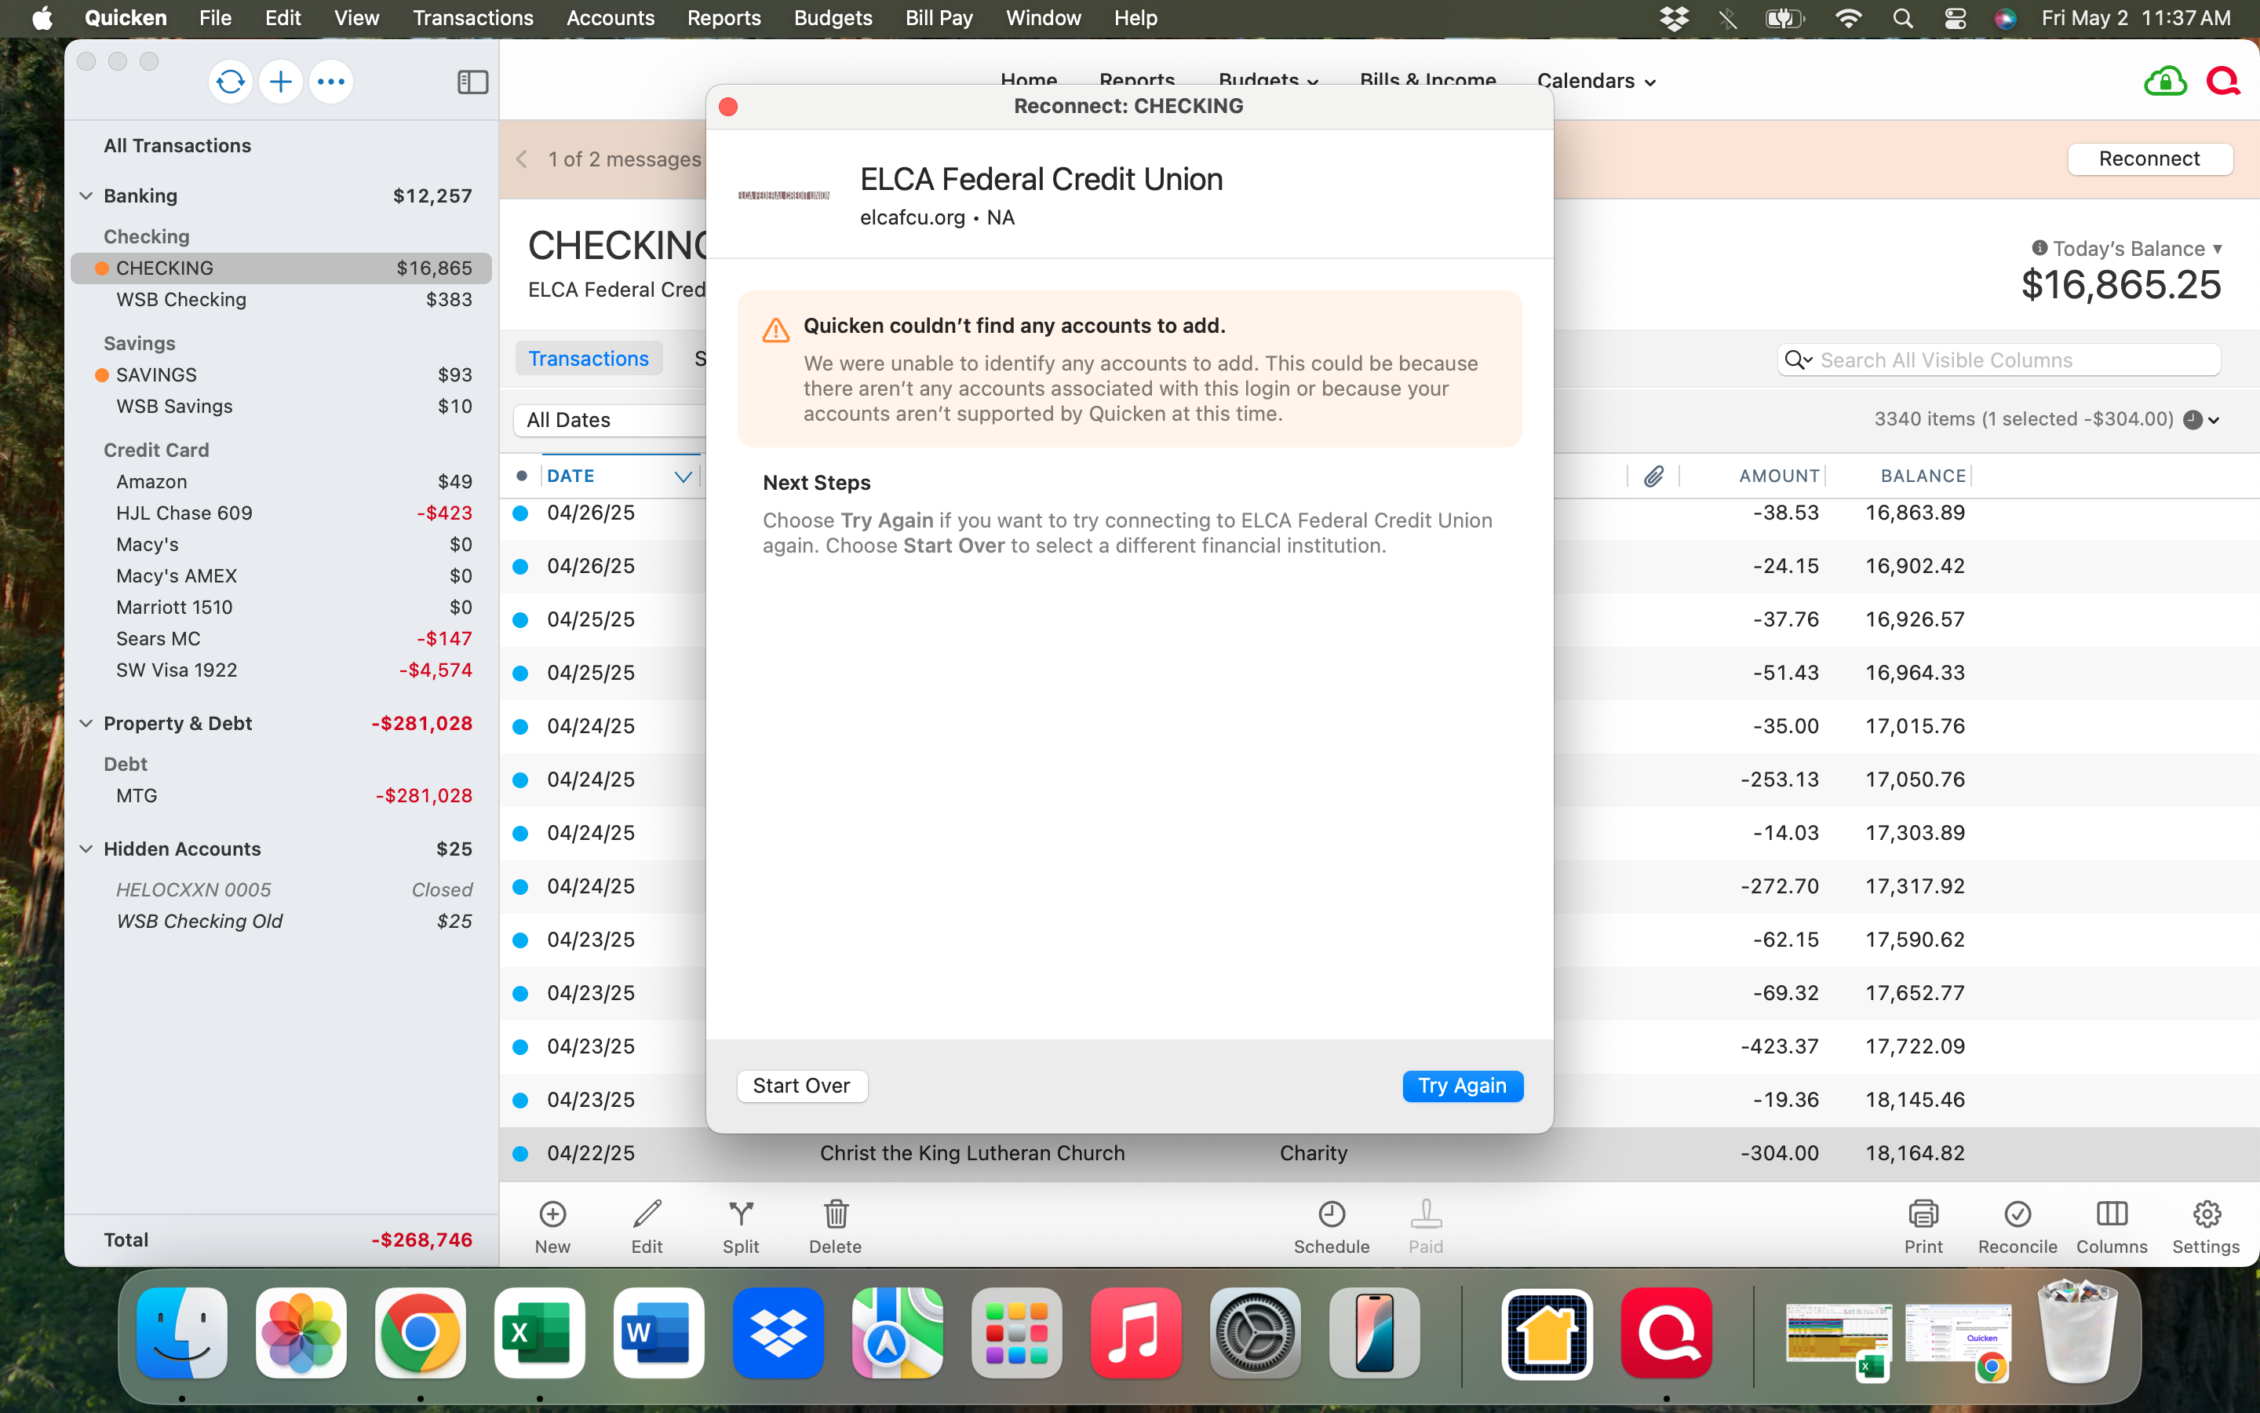This screenshot has width=2260, height=1413.
Task: Select the Transactions tab
Action: [589, 359]
